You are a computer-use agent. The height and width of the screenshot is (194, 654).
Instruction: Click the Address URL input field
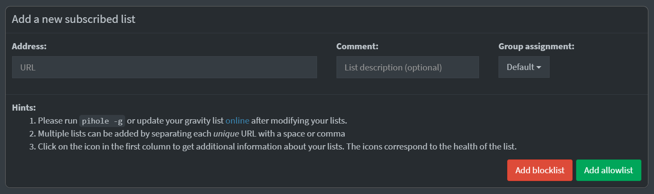point(164,67)
